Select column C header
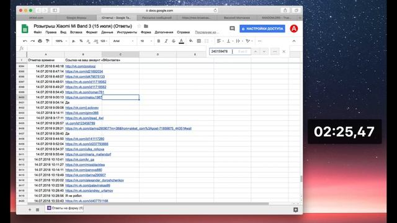Screen dimensions: 397x223 click(x=120, y=55)
